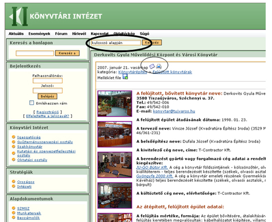Open the Melléklet file attachment icon
Viewport: 272px width, 222px height.
point(125,76)
